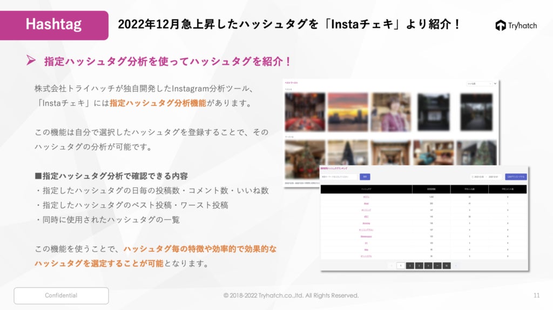Open the date range picker in ranking panel
Screen dimensions: 553x310
coord(486,177)
